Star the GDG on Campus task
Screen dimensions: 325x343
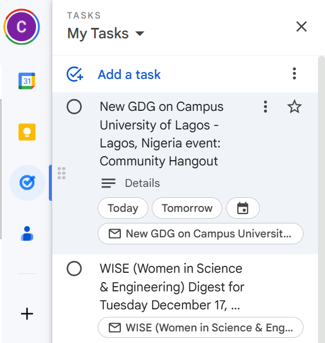pyautogui.click(x=294, y=107)
